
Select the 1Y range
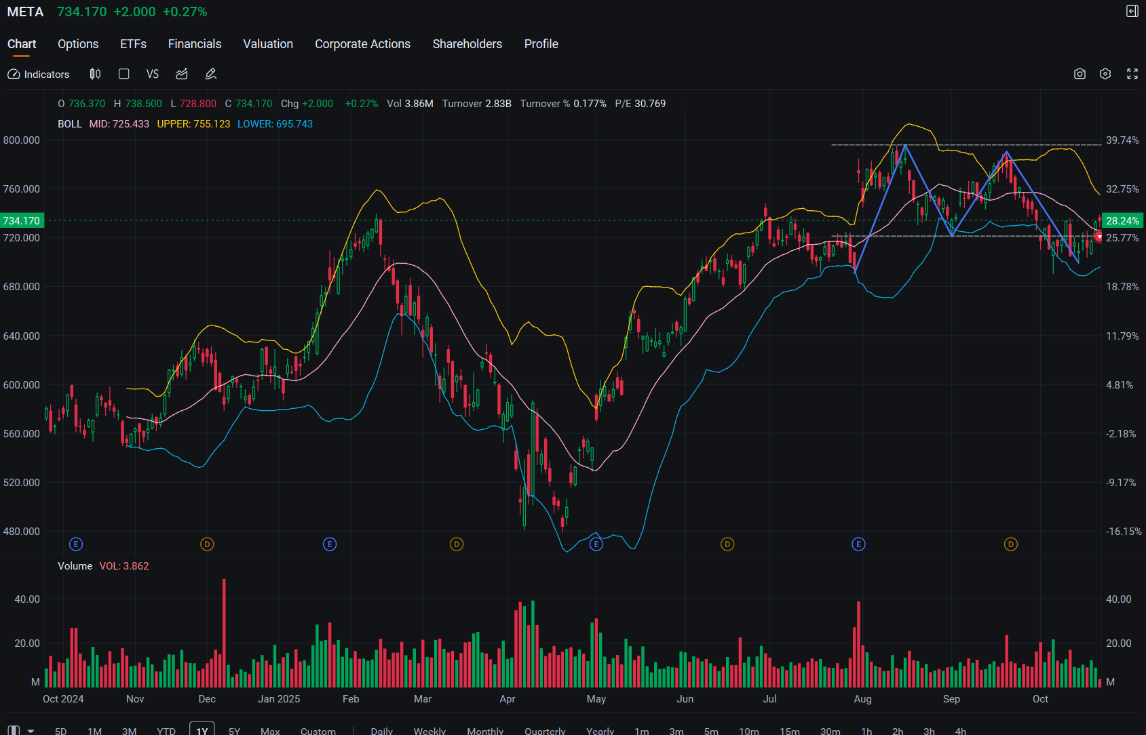pyautogui.click(x=202, y=730)
